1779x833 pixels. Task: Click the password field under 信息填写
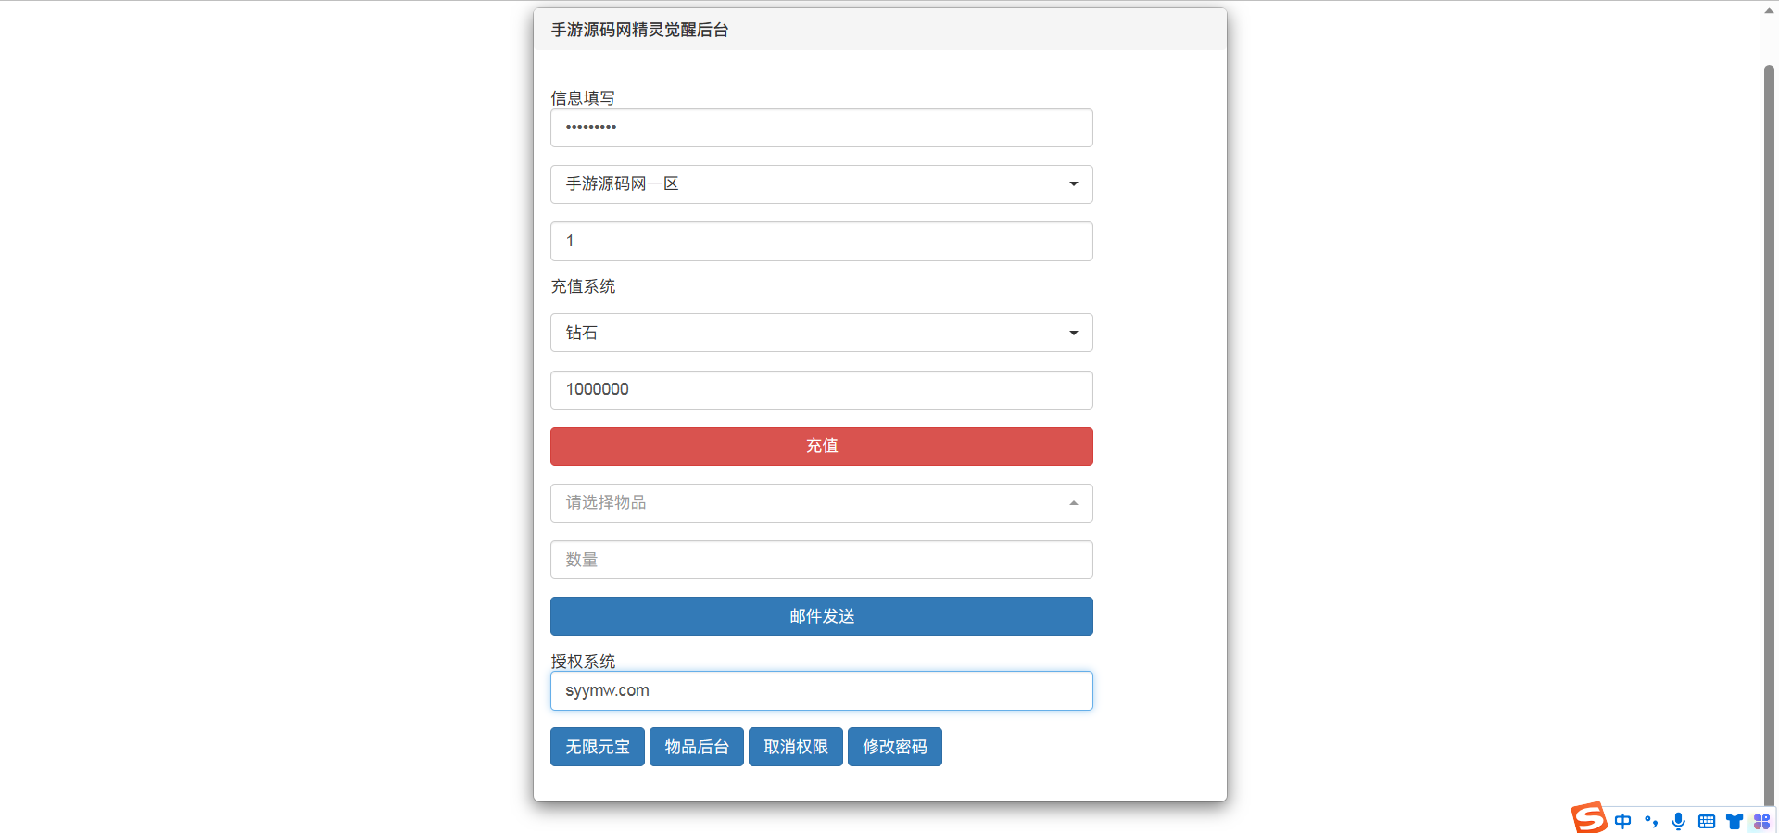821,128
